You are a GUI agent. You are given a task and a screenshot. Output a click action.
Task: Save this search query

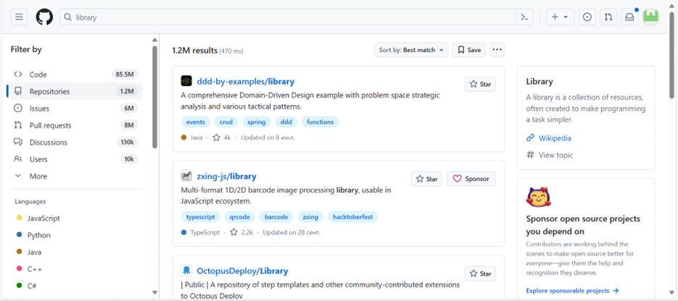(x=469, y=50)
